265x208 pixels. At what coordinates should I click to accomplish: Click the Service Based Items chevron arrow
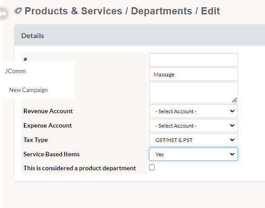pyautogui.click(x=232, y=154)
